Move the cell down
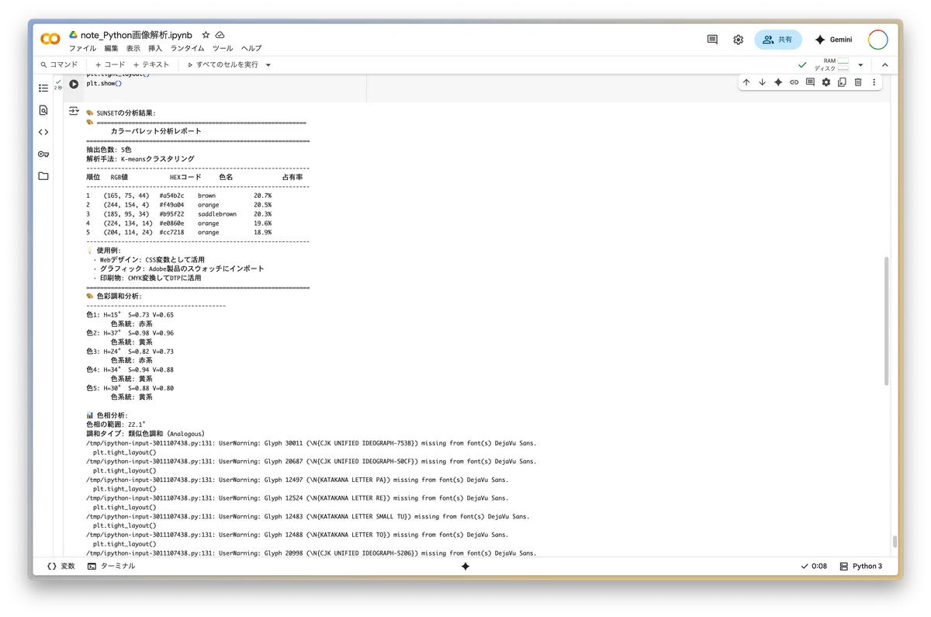This screenshot has height=617, width=931. pos(762,82)
